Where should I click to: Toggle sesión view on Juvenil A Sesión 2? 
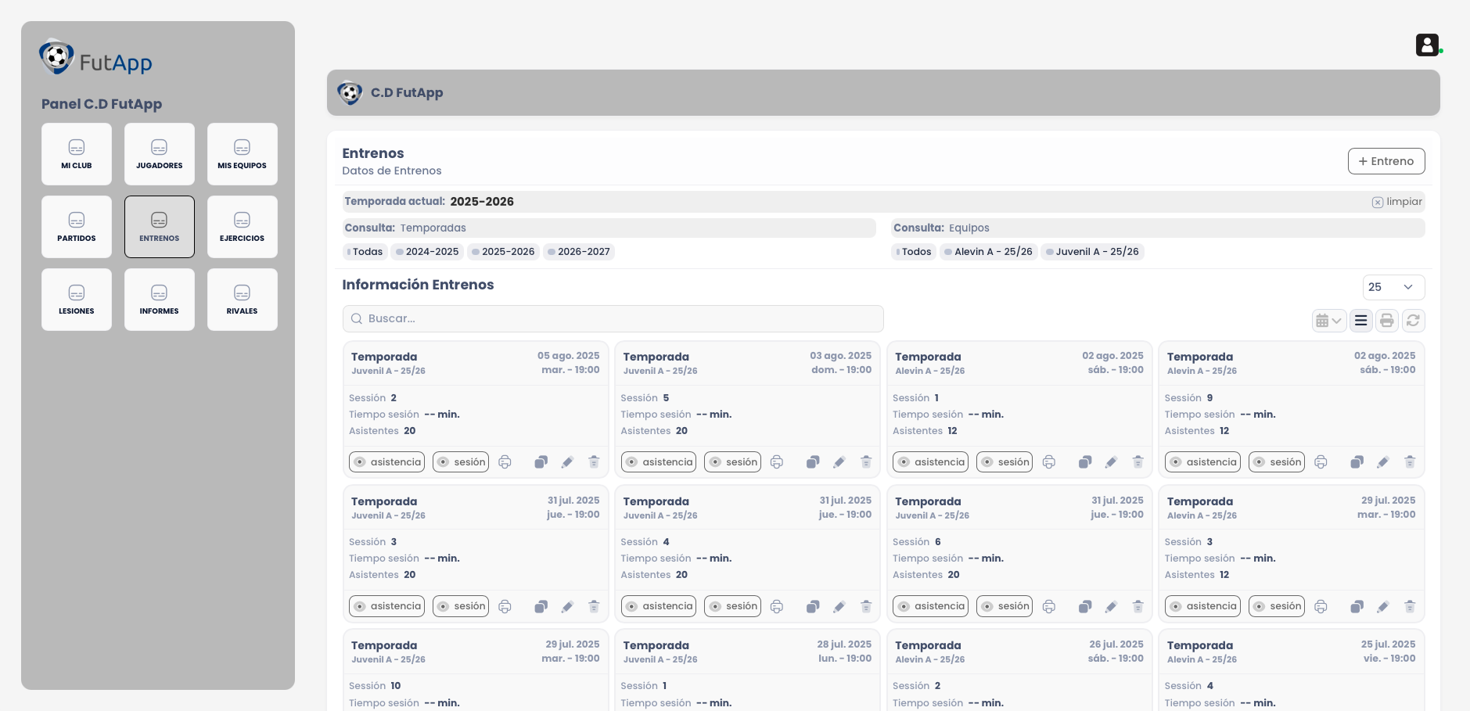click(x=461, y=462)
